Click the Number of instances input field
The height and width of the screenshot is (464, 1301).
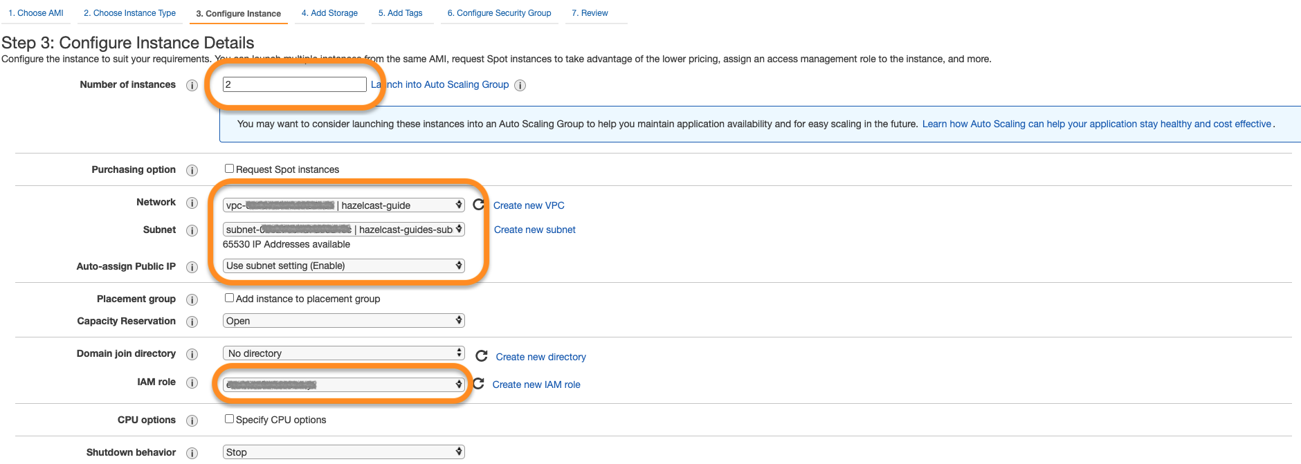click(x=294, y=84)
